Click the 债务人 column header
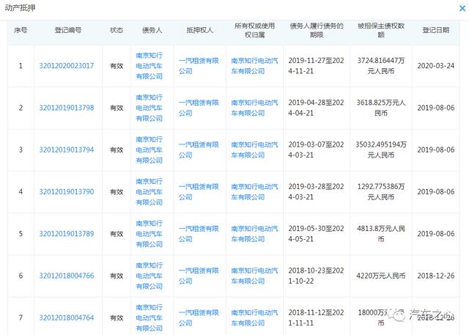The image size is (469, 335). (x=152, y=30)
